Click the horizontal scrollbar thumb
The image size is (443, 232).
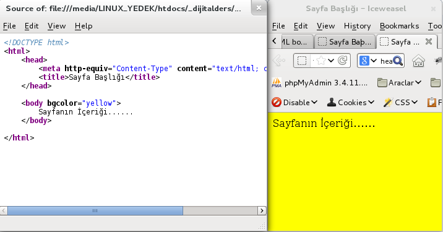pyautogui.click(x=95, y=210)
